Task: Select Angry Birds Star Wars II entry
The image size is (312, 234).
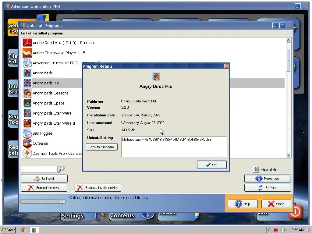Action: click(54, 123)
